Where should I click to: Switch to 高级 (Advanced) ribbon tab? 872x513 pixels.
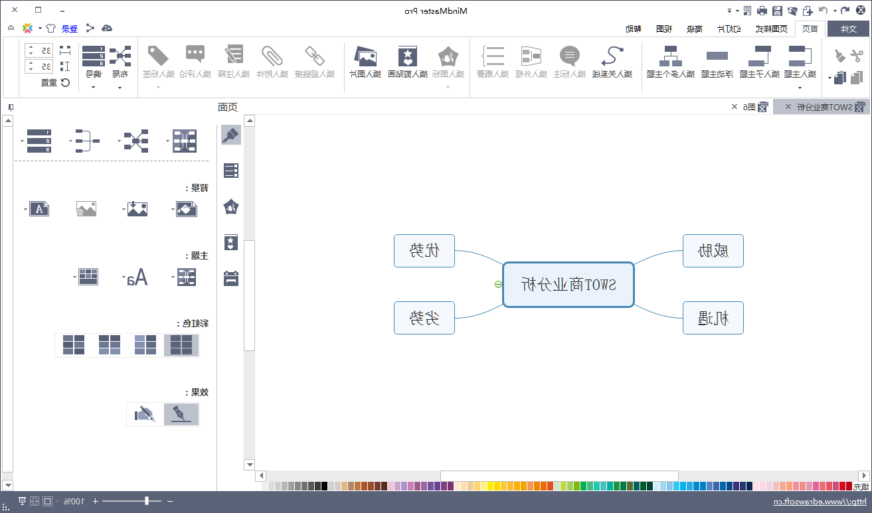click(x=694, y=29)
